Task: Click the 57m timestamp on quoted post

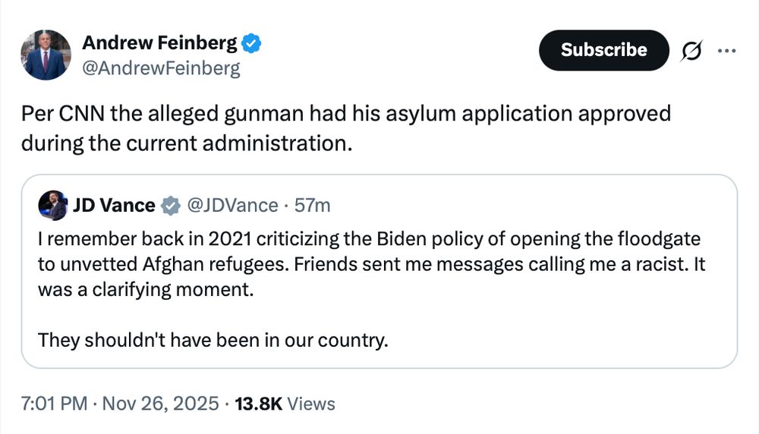Action: 313,205
